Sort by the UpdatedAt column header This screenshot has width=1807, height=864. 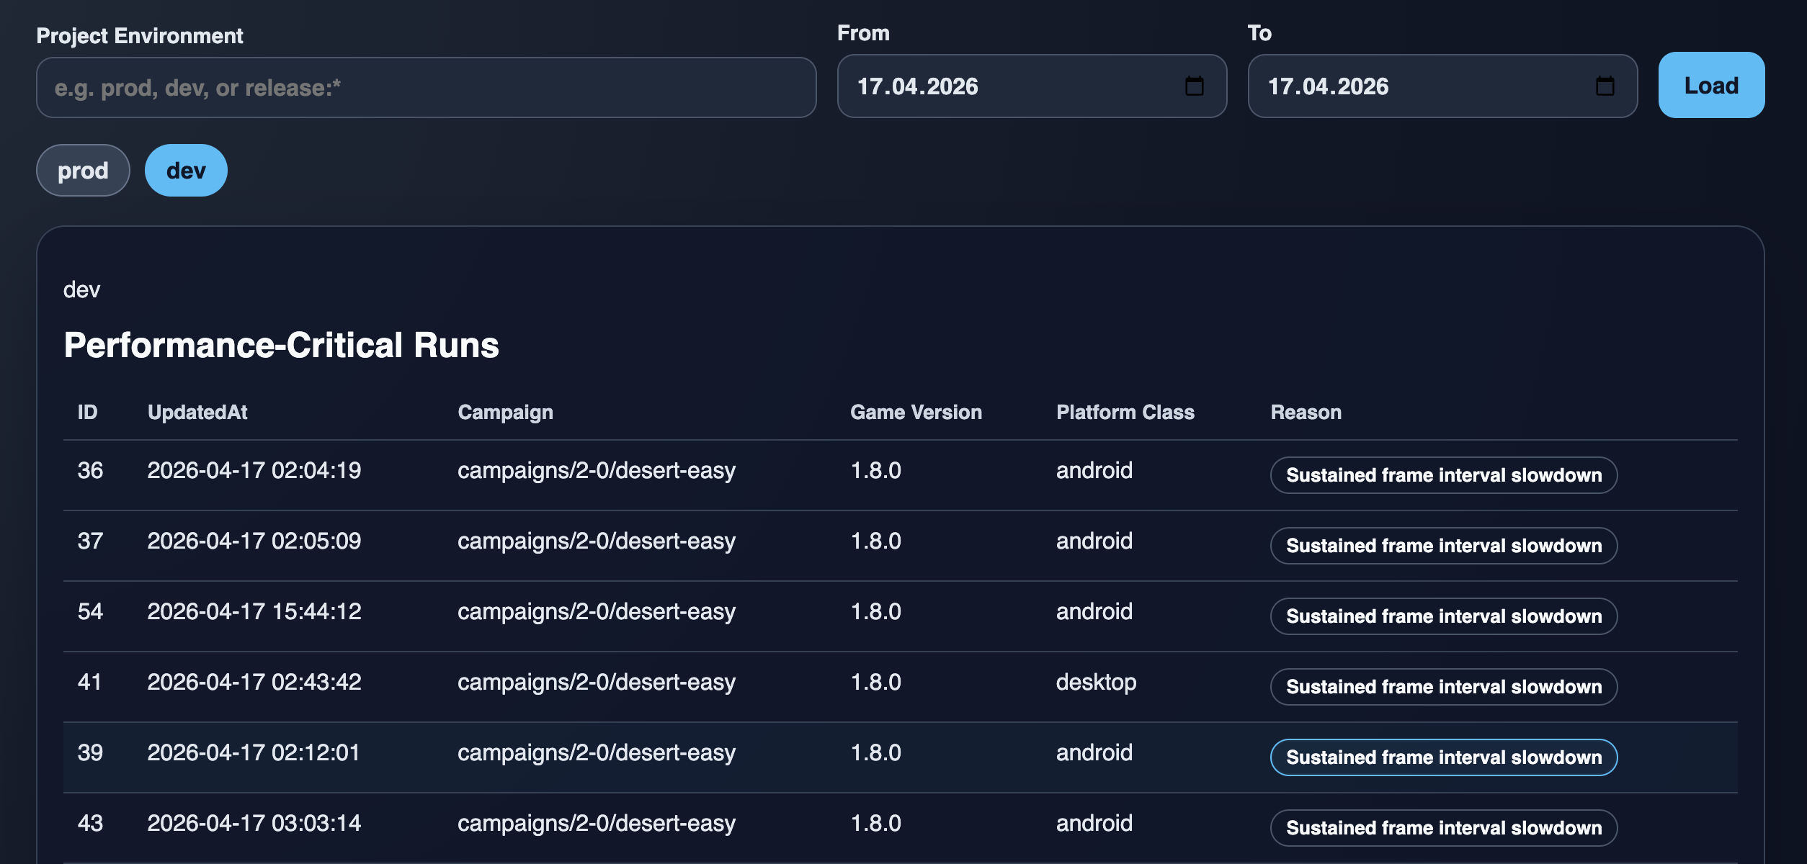197,413
